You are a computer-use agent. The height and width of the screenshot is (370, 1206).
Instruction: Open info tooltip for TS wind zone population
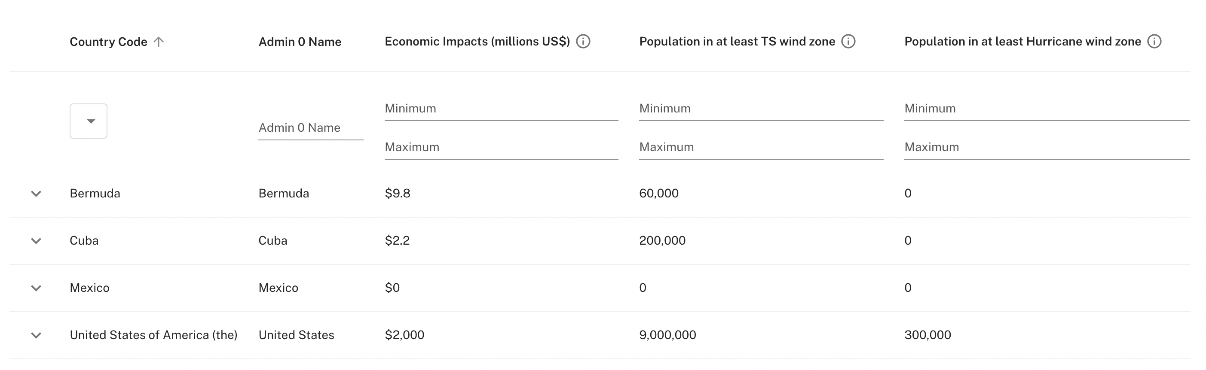tap(848, 42)
